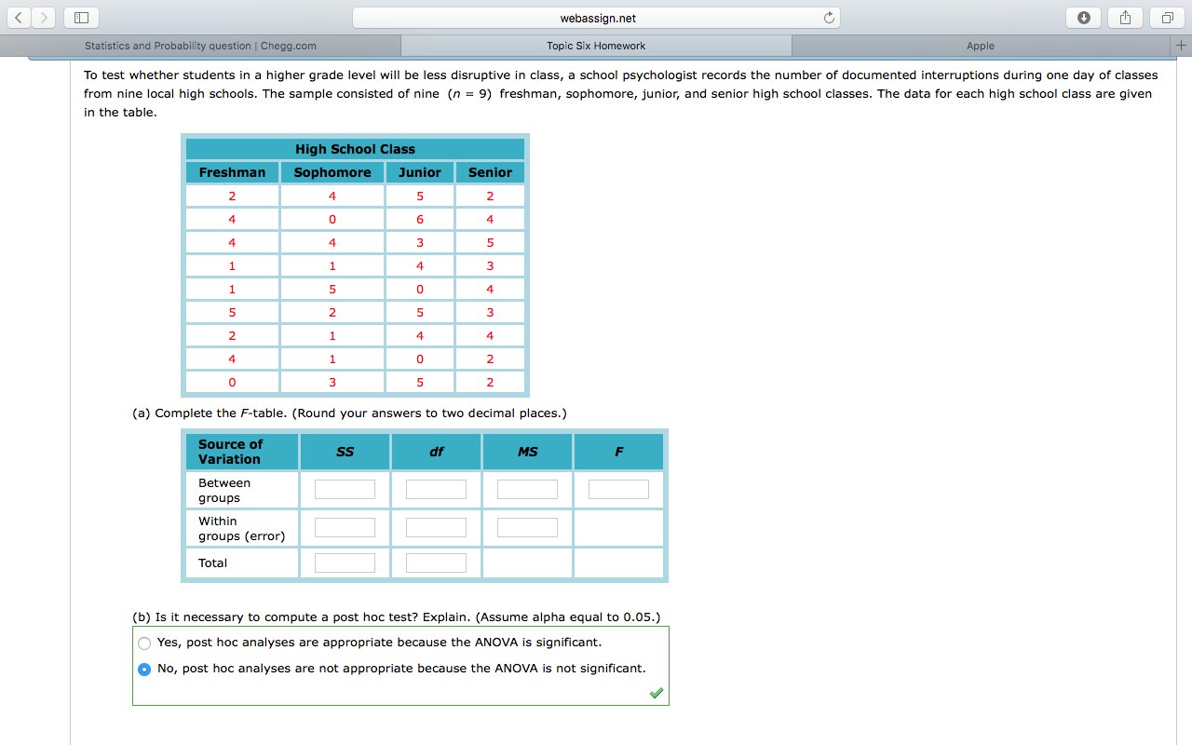Click the SS column header
This screenshot has width=1192, height=745.
pos(345,452)
